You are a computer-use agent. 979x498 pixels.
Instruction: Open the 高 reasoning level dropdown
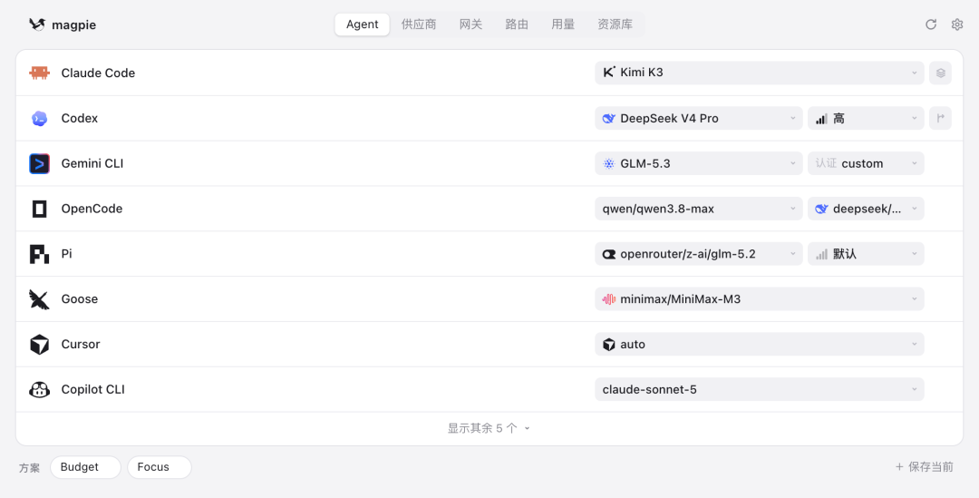[x=866, y=118]
